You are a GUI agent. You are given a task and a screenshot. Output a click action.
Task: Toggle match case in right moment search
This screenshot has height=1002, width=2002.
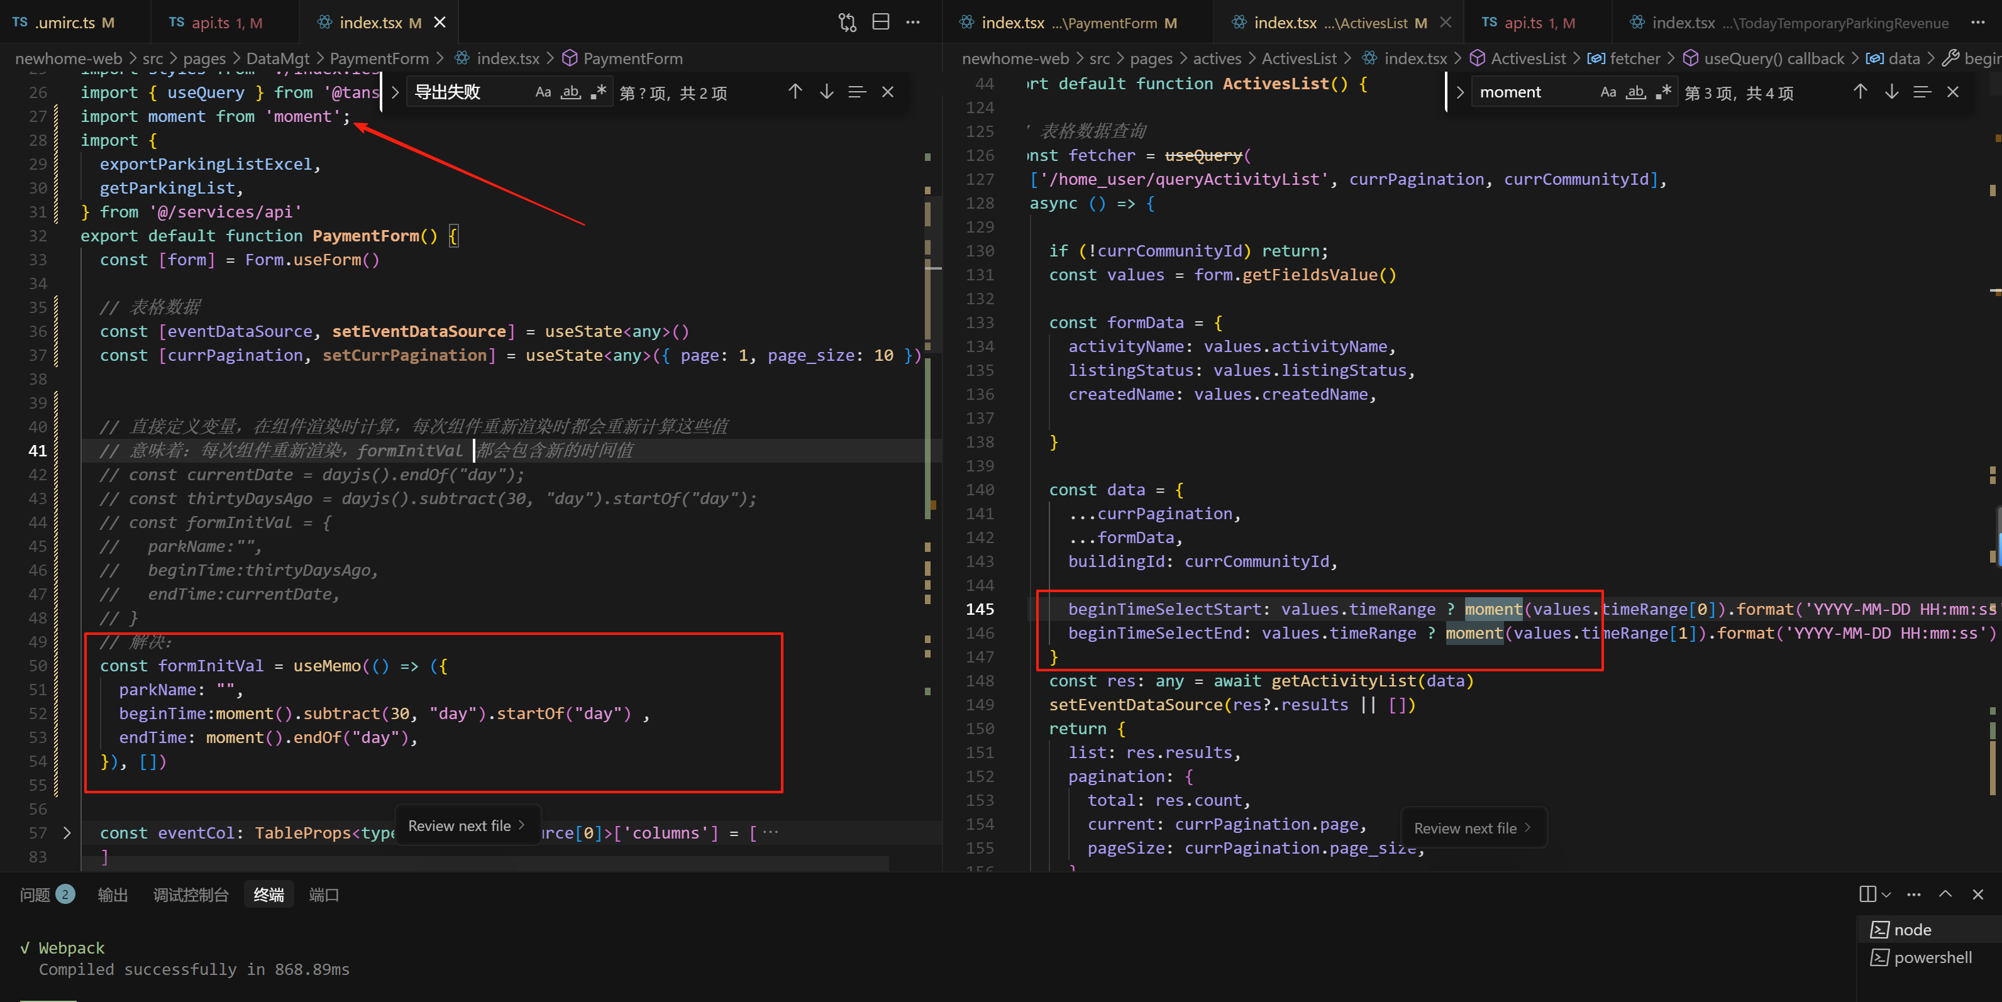pyautogui.click(x=1609, y=92)
